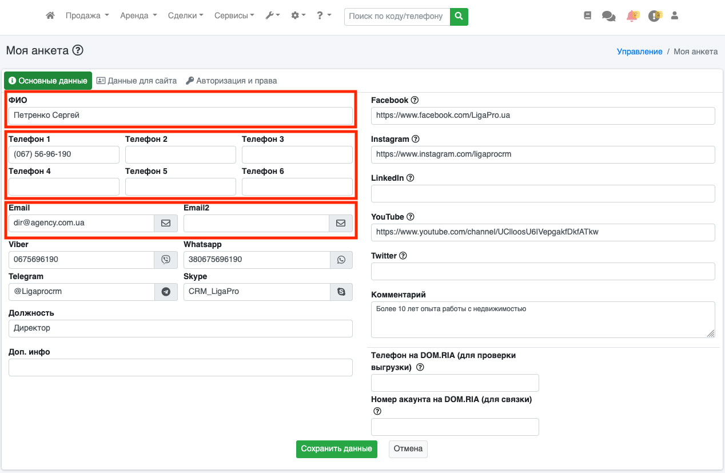Open the book icon in top bar
The image size is (725, 473).
587,16
